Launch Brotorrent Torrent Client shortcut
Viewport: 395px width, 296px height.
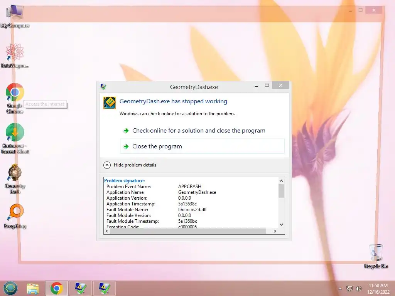click(15, 138)
